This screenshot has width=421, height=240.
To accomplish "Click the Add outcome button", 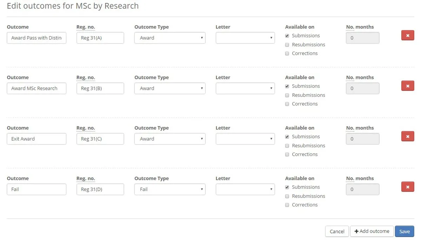I will pos(372,231).
